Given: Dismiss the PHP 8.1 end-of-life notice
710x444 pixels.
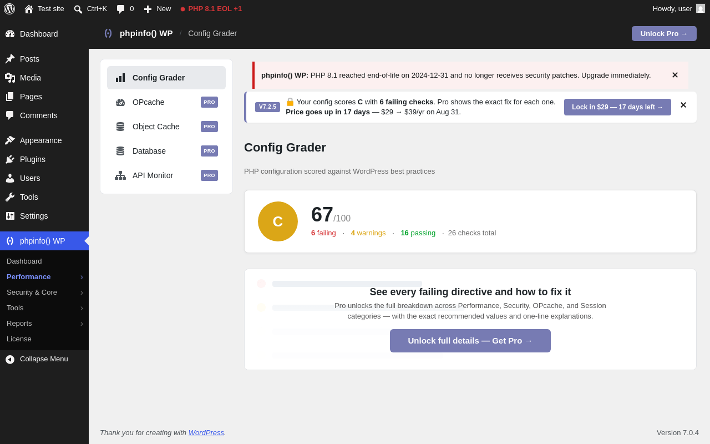Looking at the screenshot, I should pyautogui.click(x=675, y=75).
